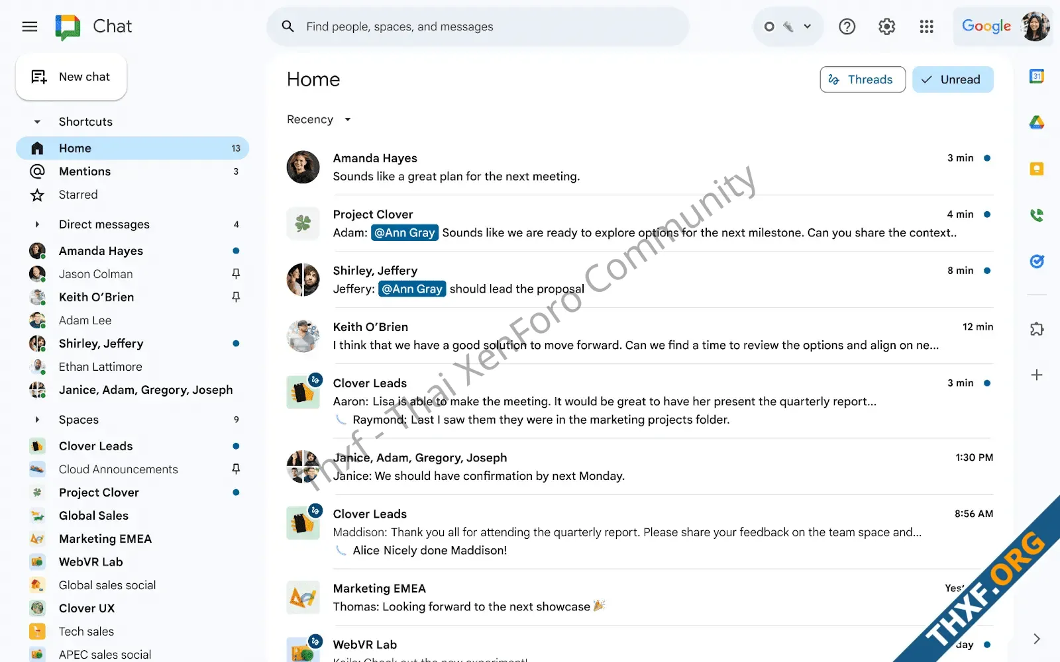Click the pin icon beside Jason Colman
Screen dimensions: 1060x662
236,273
